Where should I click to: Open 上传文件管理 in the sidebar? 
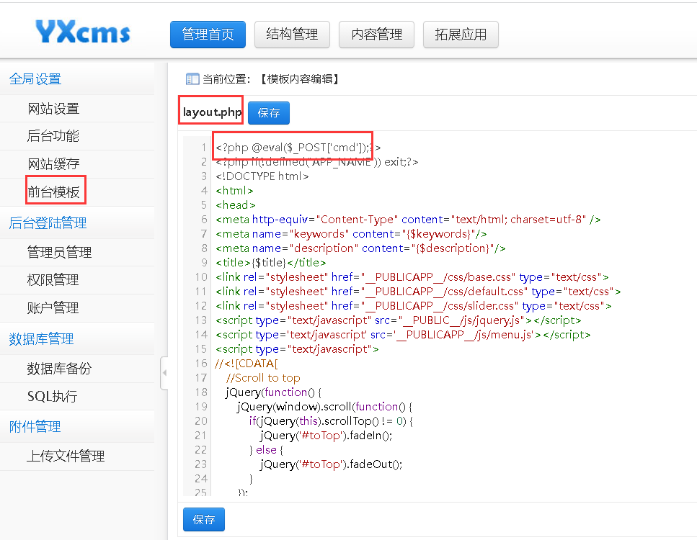pos(66,456)
